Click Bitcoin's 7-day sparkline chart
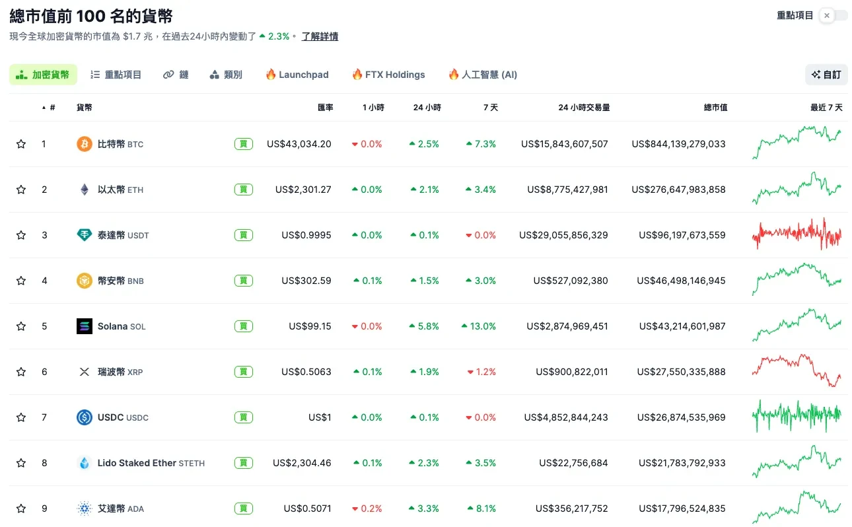The width and height of the screenshot is (852, 527). (797, 143)
